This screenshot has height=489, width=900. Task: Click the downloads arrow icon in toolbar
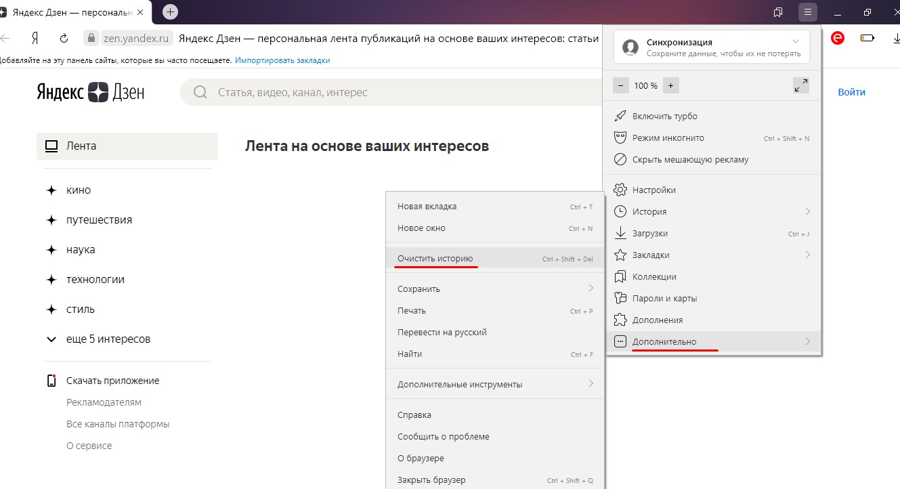coord(895,39)
